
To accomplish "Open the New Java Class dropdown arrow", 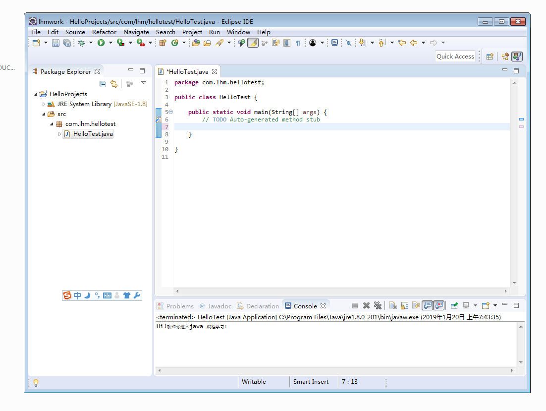I will click(x=184, y=43).
